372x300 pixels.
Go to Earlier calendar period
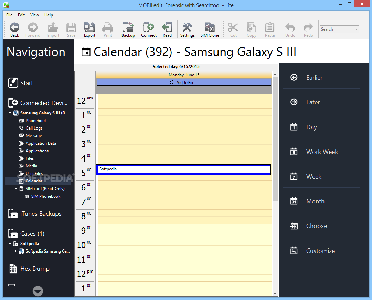(322, 77)
